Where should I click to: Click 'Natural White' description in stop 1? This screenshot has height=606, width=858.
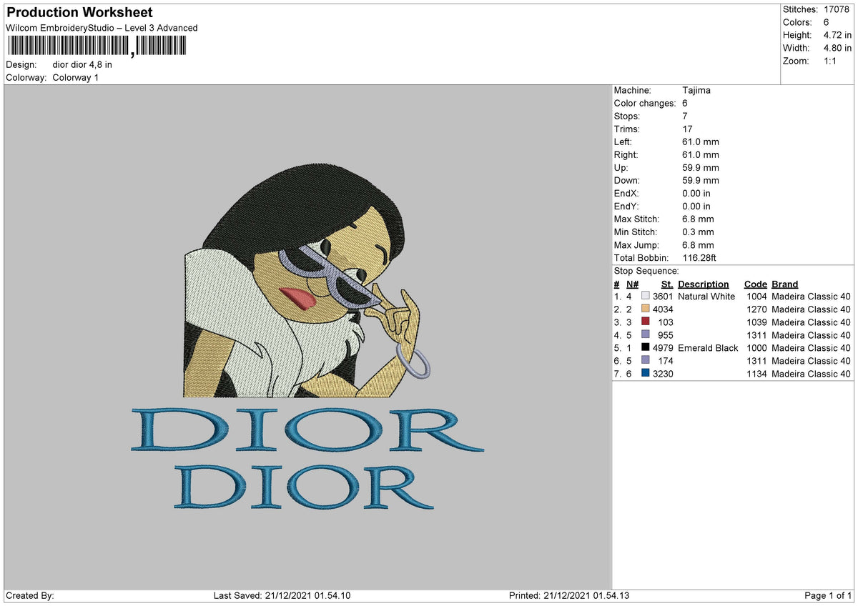point(706,297)
